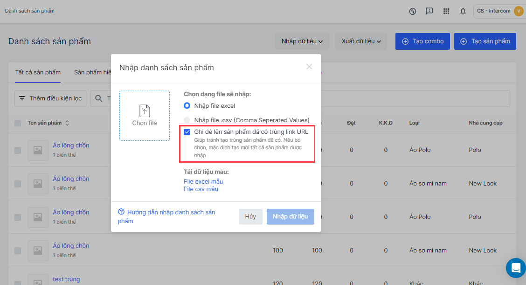The width and height of the screenshot is (526, 285).
Task: Switch to Tất cả sản phẩm tab
Action: 38,73
